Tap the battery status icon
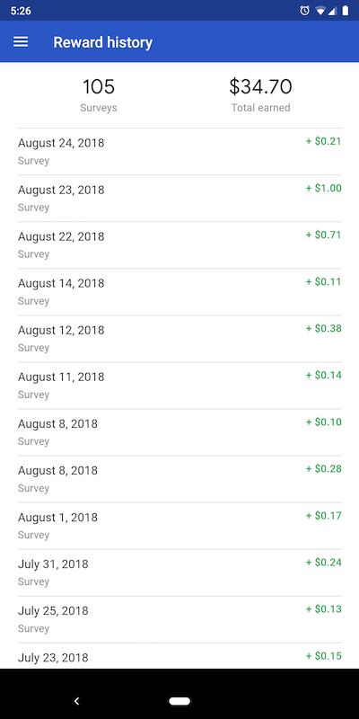The image size is (359, 719). point(345,11)
